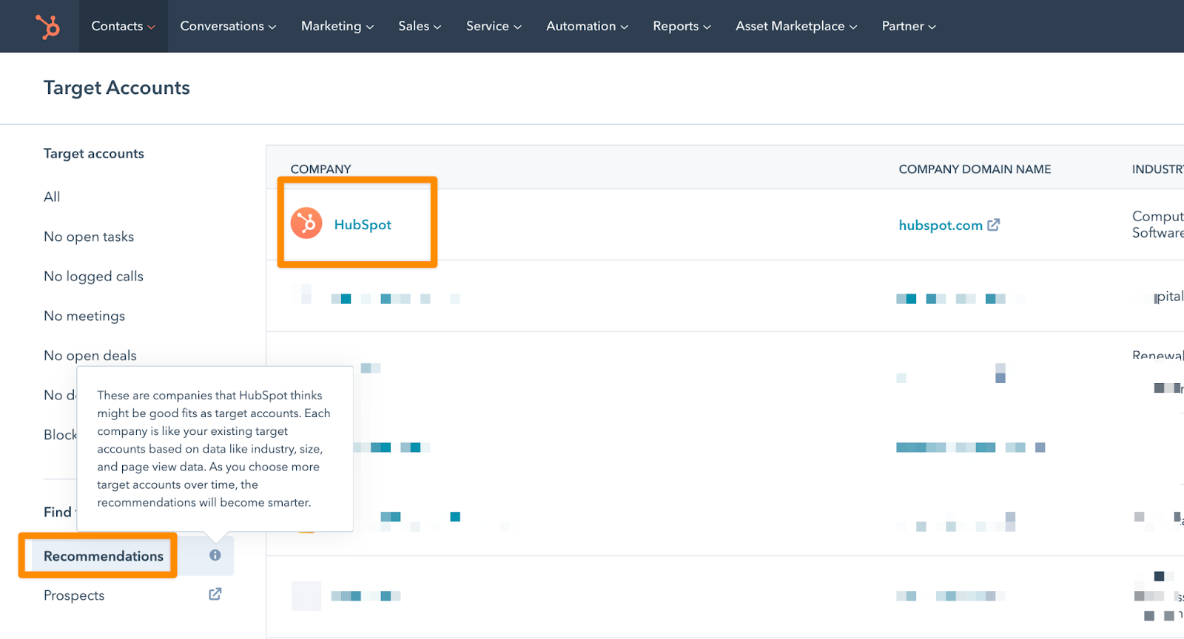Open the Service navigation menu

click(494, 26)
